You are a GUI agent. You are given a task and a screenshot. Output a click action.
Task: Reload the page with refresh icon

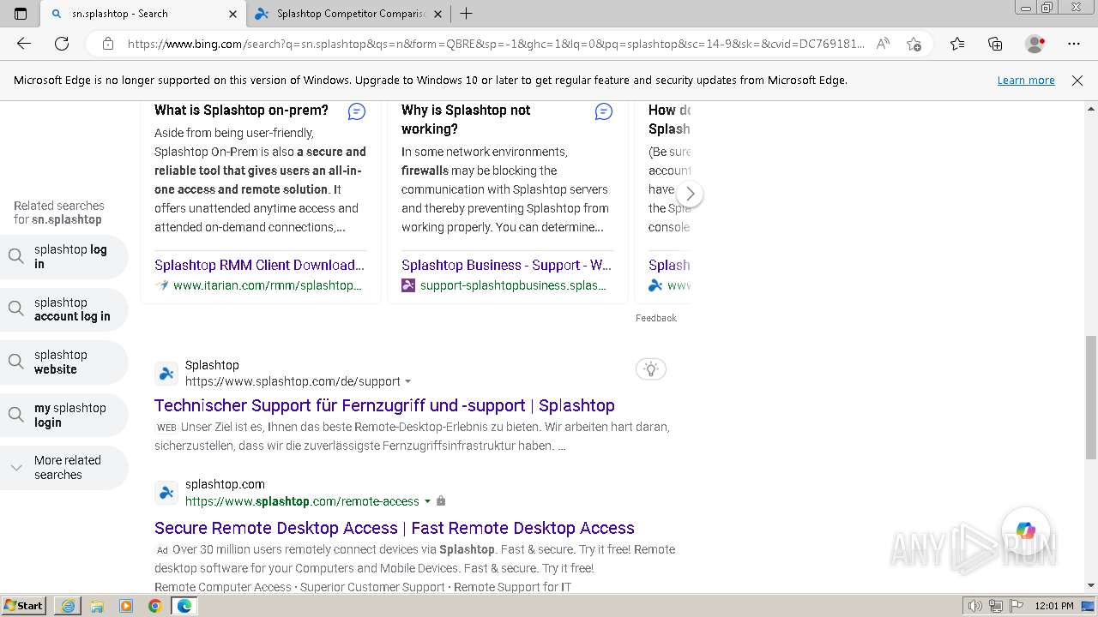pyautogui.click(x=62, y=44)
